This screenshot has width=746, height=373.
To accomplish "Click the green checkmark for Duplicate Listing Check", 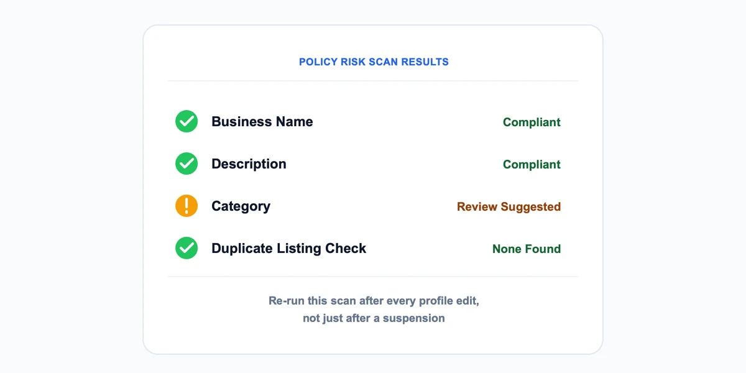I will point(186,249).
